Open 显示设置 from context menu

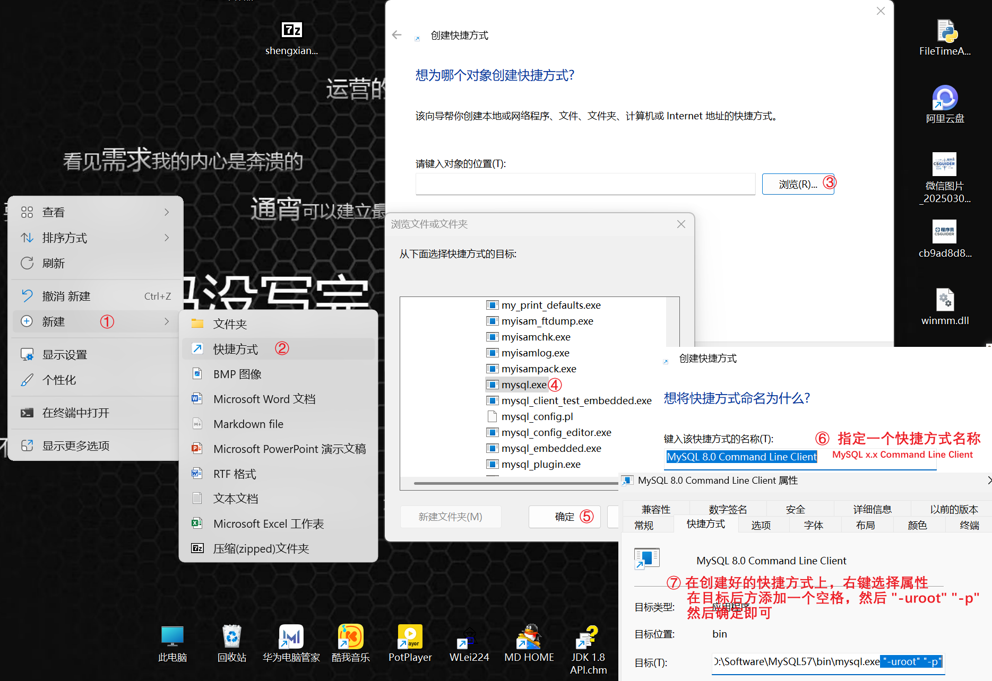pyautogui.click(x=96, y=354)
